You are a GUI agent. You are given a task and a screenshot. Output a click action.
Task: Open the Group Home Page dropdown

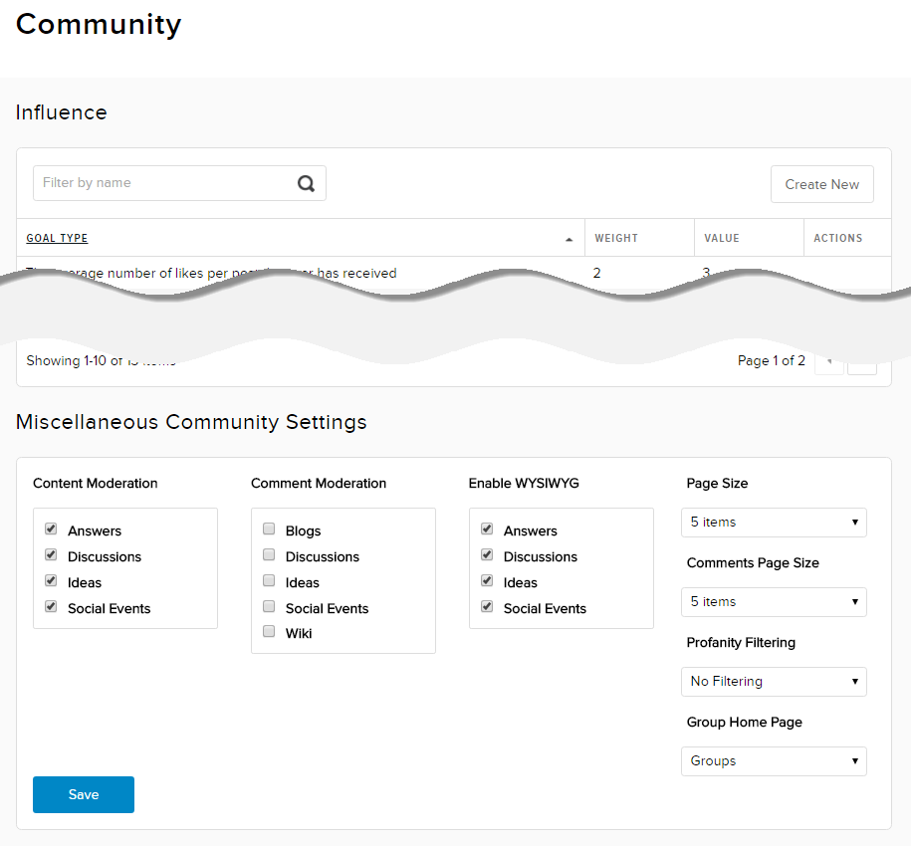(x=774, y=761)
